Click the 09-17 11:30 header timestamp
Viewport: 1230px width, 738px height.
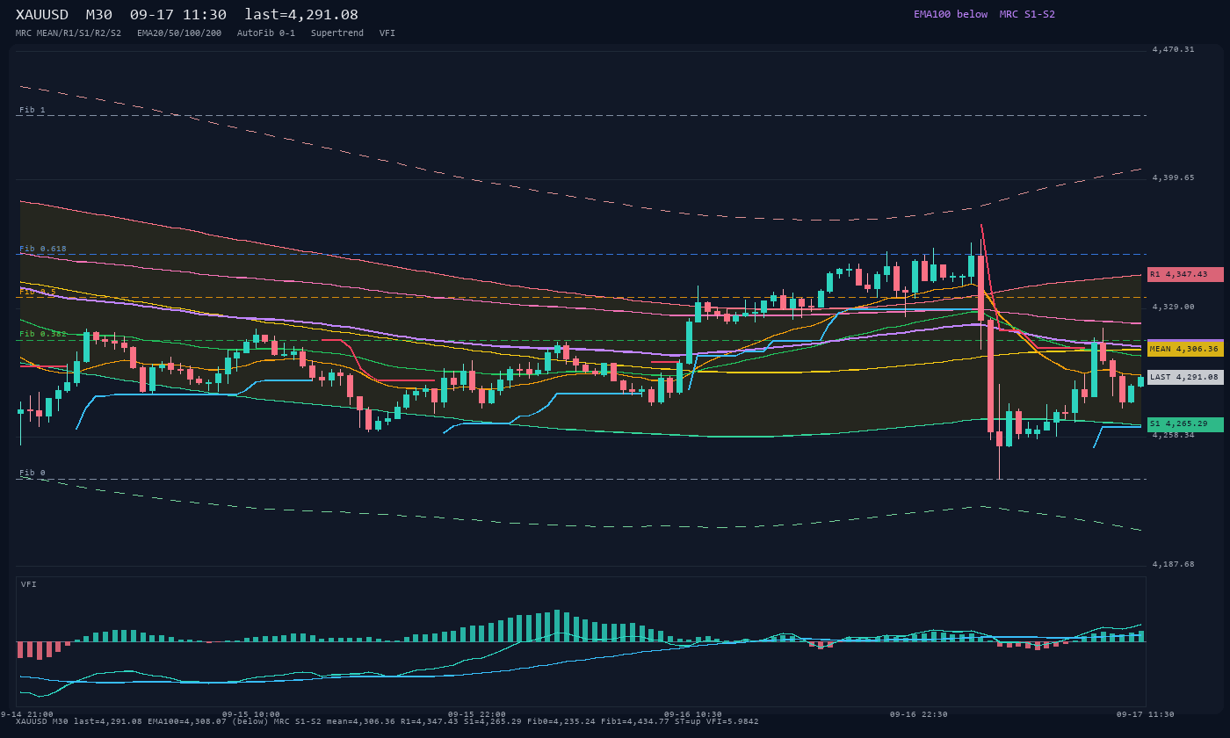point(177,15)
